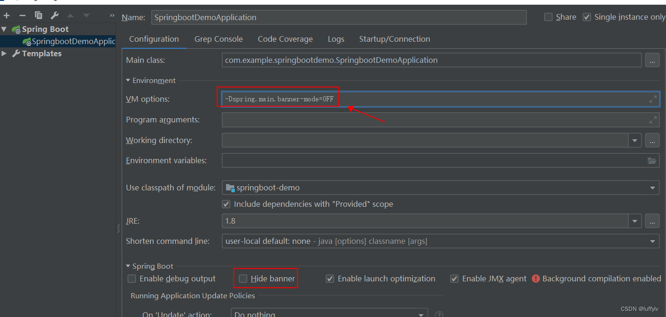Toggle Enable JMX agent
Image resolution: width=666 pixels, height=317 pixels.
pyautogui.click(x=454, y=279)
